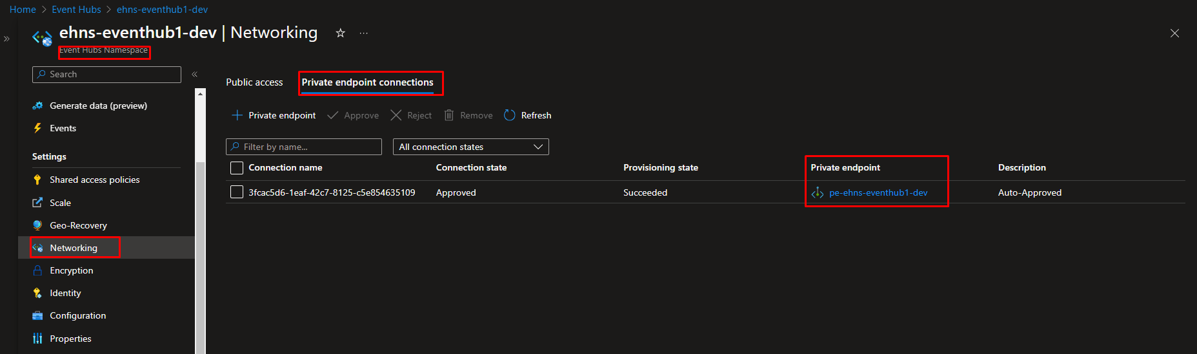Click the Provisioning state column header

661,167
